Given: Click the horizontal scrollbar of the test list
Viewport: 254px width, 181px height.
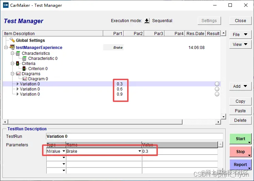Looking at the screenshot, I should point(95,122).
